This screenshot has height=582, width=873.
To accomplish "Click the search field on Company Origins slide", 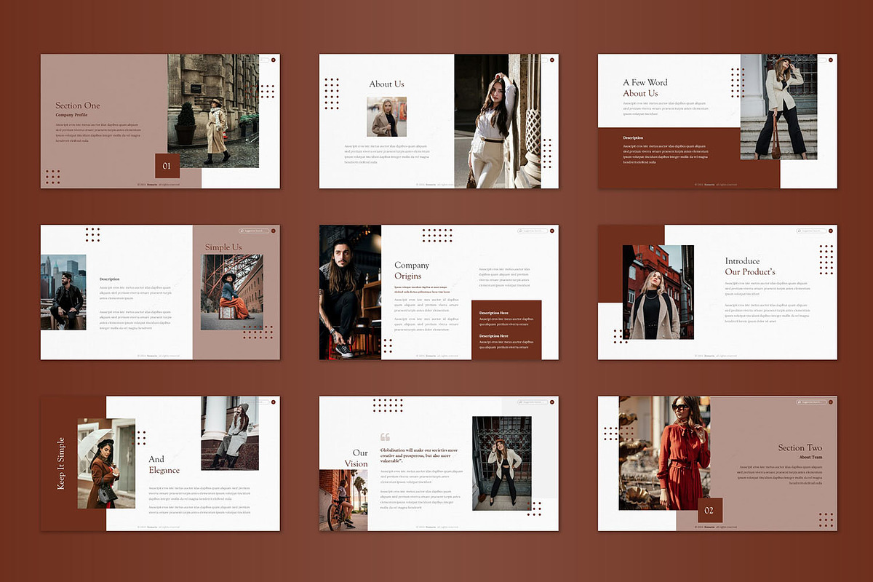I will point(532,231).
